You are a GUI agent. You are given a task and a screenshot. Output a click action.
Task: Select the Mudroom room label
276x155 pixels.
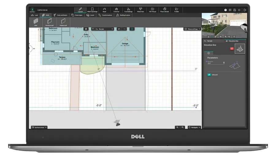95,47
